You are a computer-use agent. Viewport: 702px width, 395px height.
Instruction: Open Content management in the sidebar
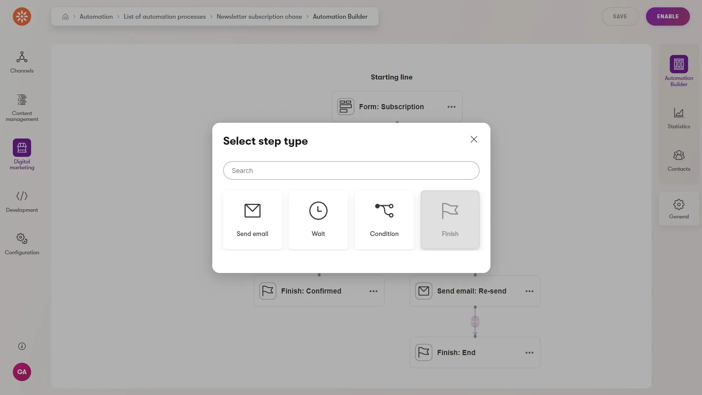22,108
